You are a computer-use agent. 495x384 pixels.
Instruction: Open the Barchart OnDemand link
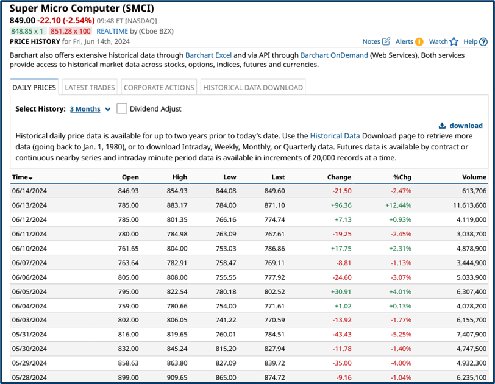point(334,54)
